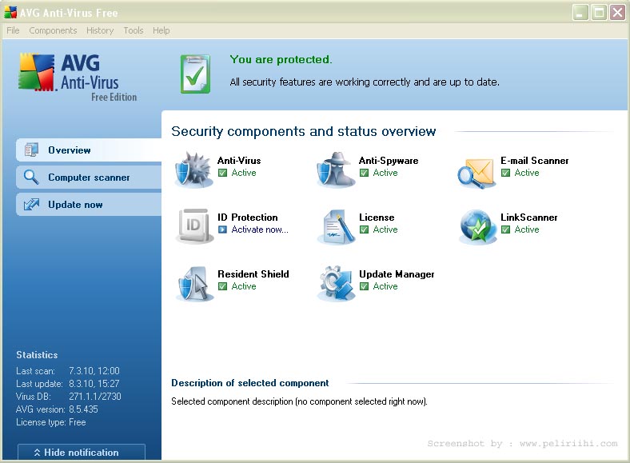Open the Anti-Virus component icon
Image resolution: width=630 pixels, height=463 pixels.
pyautogui.click(x=194, y=170)
